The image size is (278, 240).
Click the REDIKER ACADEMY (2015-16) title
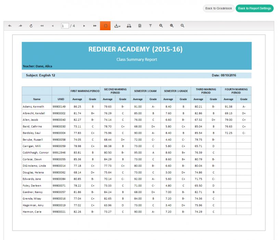coord(136,49)
